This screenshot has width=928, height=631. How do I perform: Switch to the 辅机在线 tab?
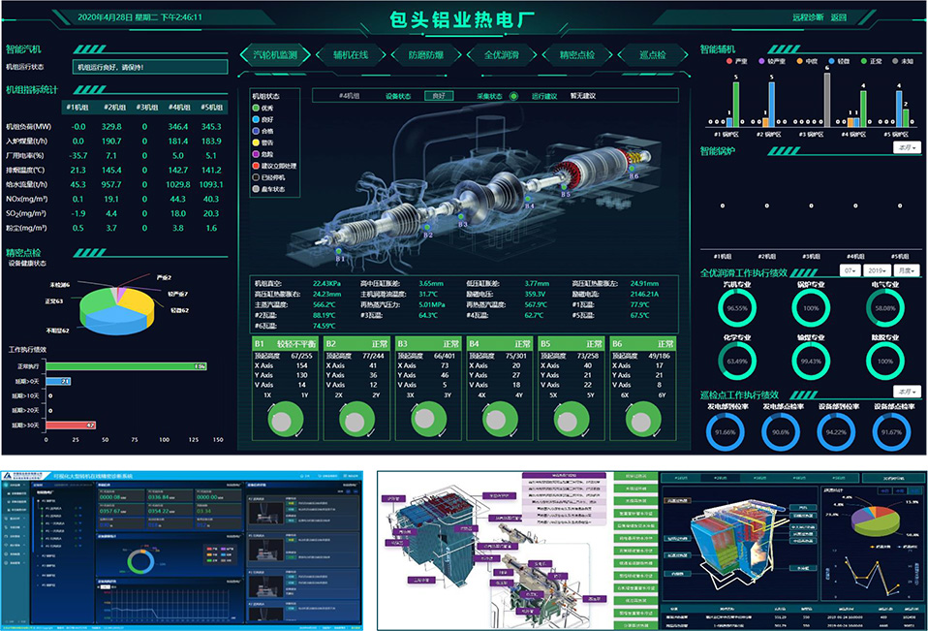pyautogui.click(x=351, y=55)
